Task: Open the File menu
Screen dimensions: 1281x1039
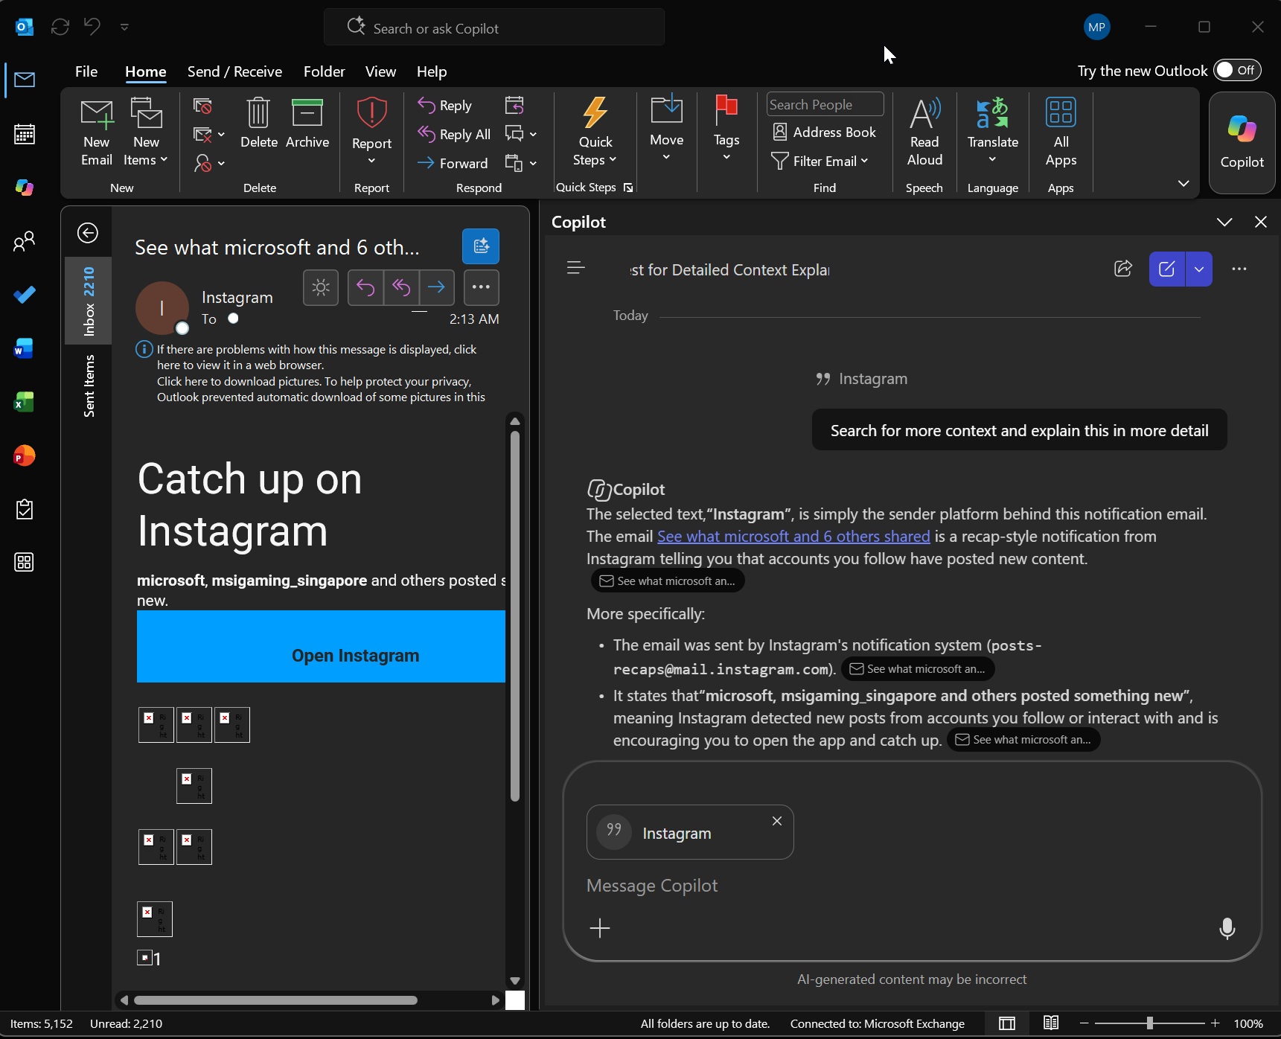Action: point(86,71)
